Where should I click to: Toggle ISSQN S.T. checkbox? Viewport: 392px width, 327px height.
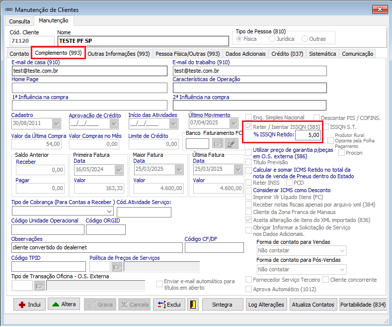[325, 127]
